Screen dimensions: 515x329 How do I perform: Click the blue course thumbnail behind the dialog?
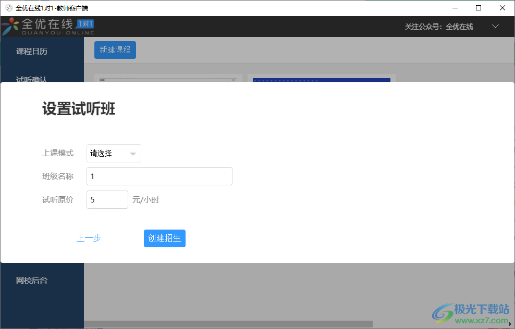coord(321,81)
